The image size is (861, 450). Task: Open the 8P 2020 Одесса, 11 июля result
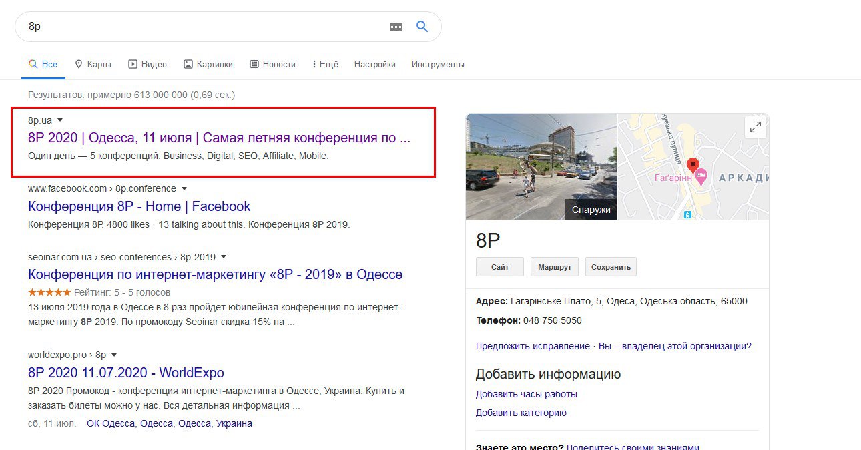coord(220,138)
